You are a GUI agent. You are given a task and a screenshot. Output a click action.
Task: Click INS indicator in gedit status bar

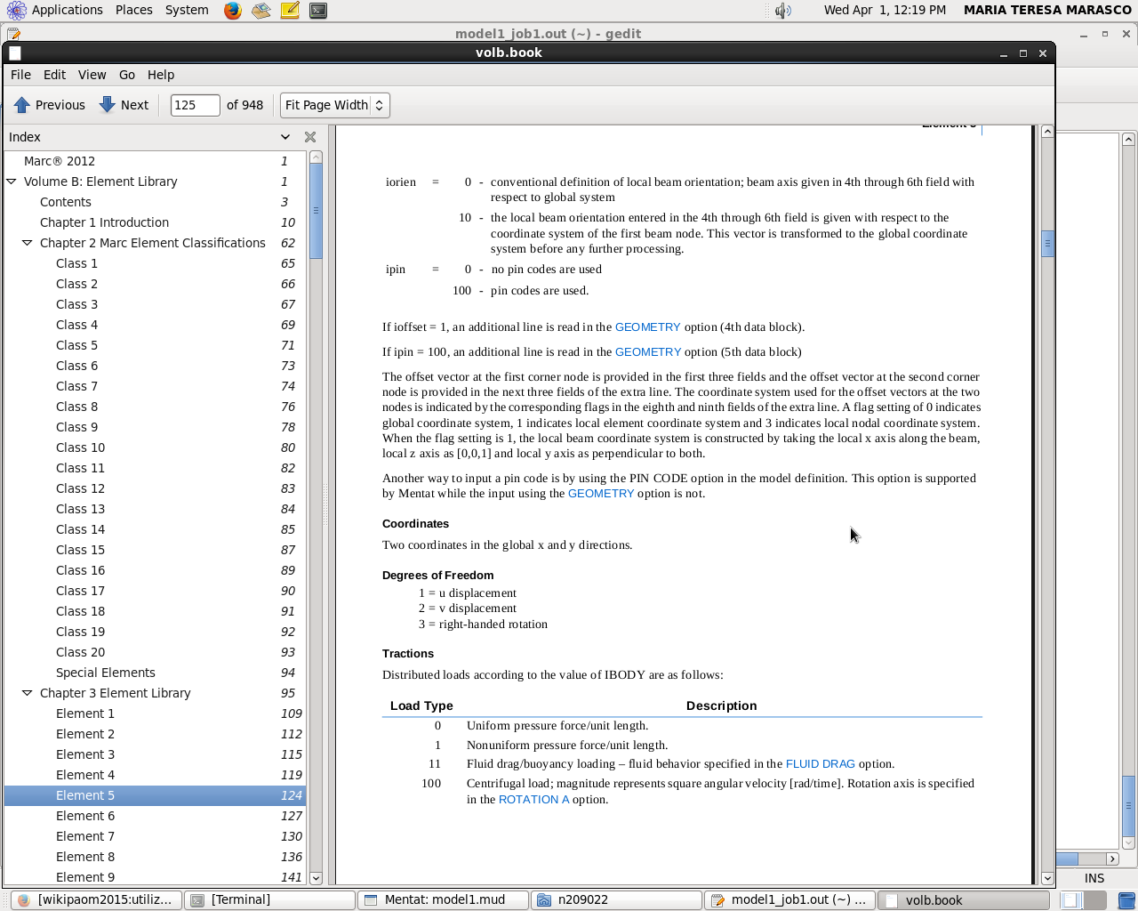pos(1094,878)
